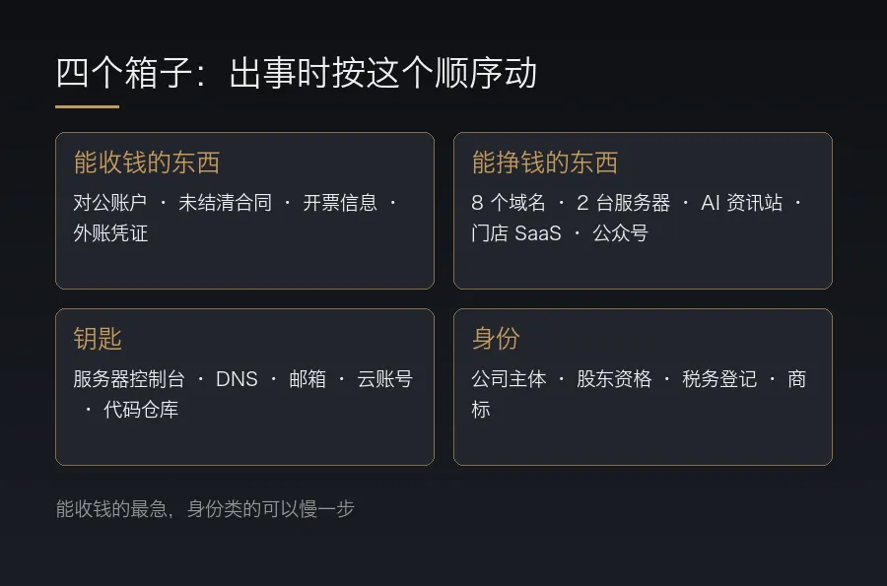The image size is (887, 586).
Task: Click 未结清合同 item text
Action: point(225,202)
